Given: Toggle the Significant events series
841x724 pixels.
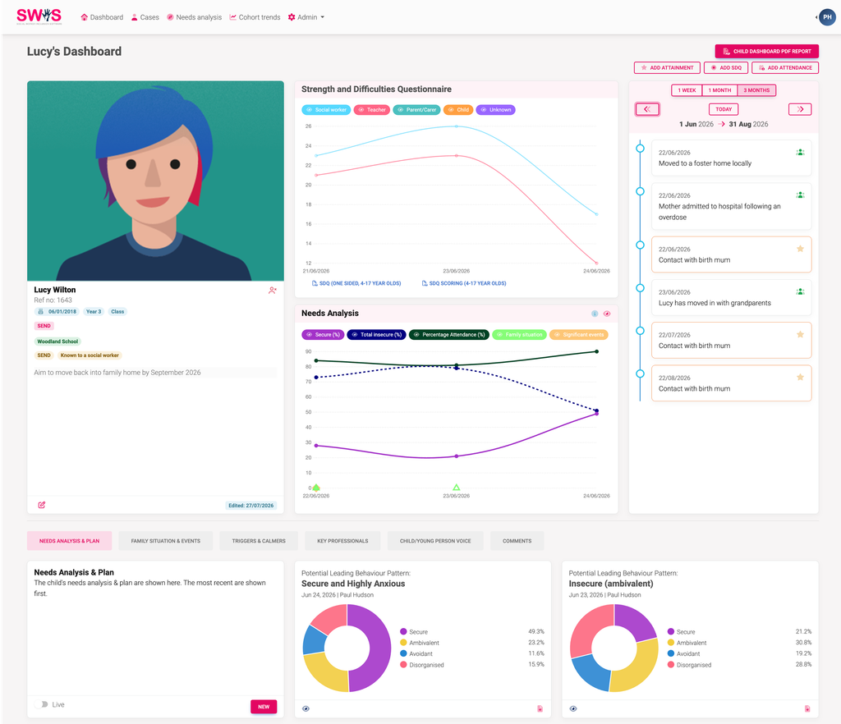Looking at the screenshot, I should (579, 335).
